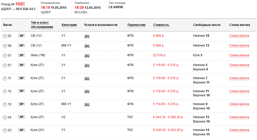Click the ДЦ service icon for wagon 12

pos(87,91)
